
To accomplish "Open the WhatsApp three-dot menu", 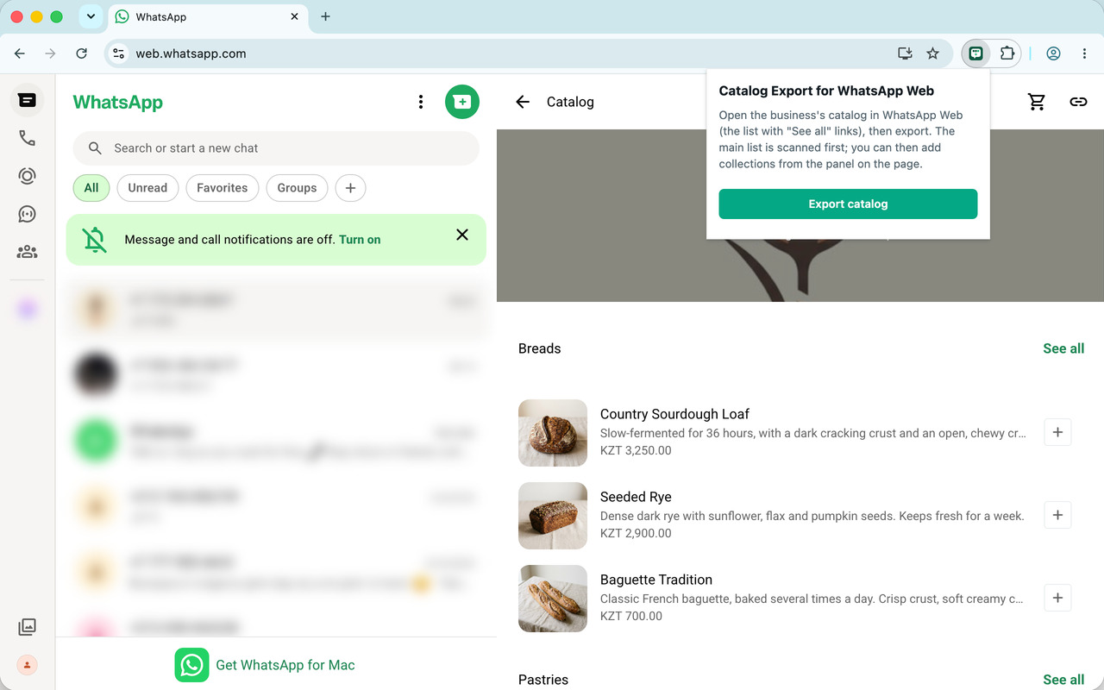I will click(421, 102).
